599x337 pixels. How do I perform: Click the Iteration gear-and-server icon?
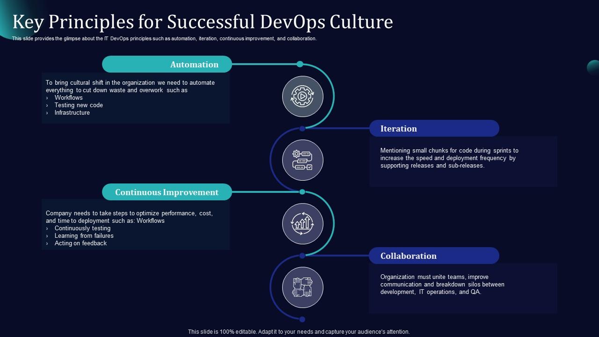click(302, 160)
